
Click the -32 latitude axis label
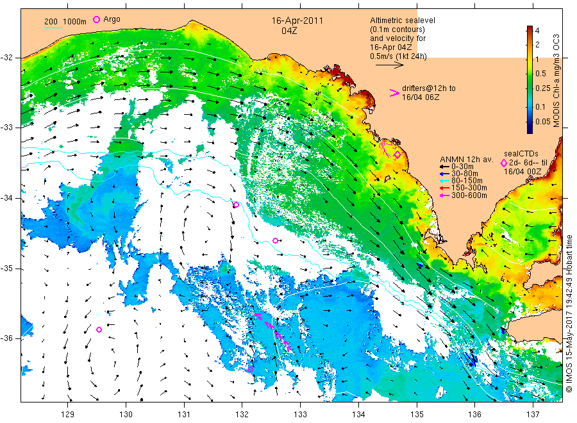tap(6, 58)
